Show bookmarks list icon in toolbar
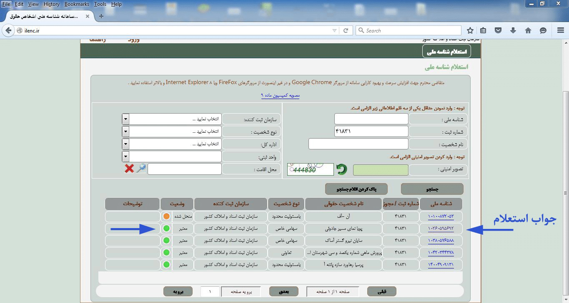 pyautogui.click(x=483, y=30)
